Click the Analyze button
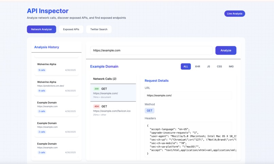274x164 pixels. tap(226, 50)
